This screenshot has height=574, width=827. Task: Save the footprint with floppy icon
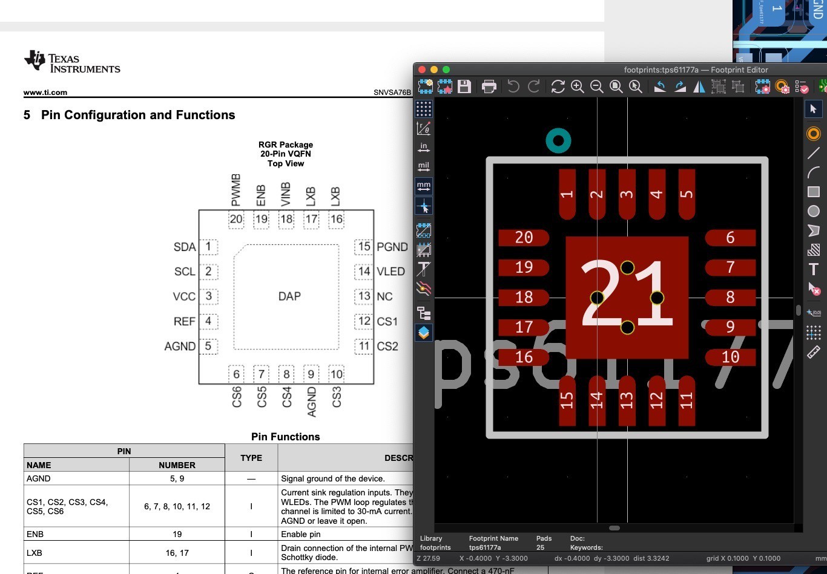tap(464, 86)
